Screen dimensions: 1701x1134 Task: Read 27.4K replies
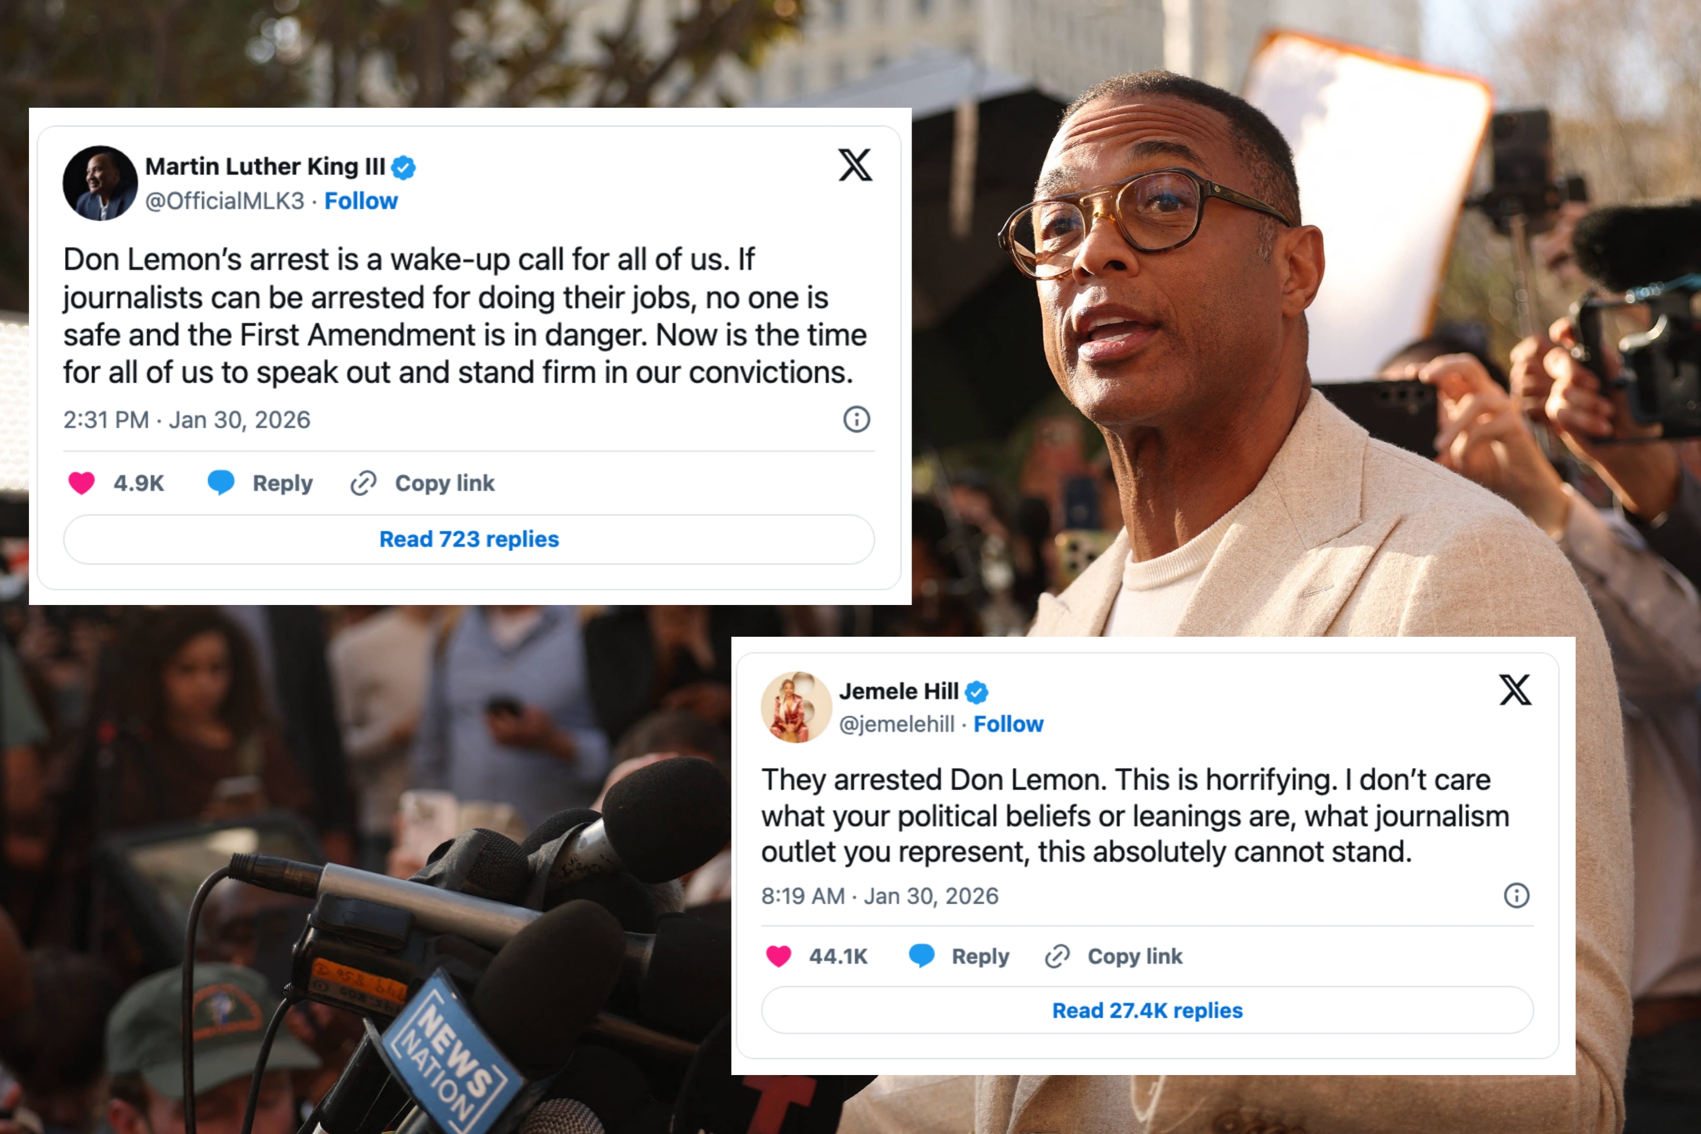(x=1147, y=1010)
